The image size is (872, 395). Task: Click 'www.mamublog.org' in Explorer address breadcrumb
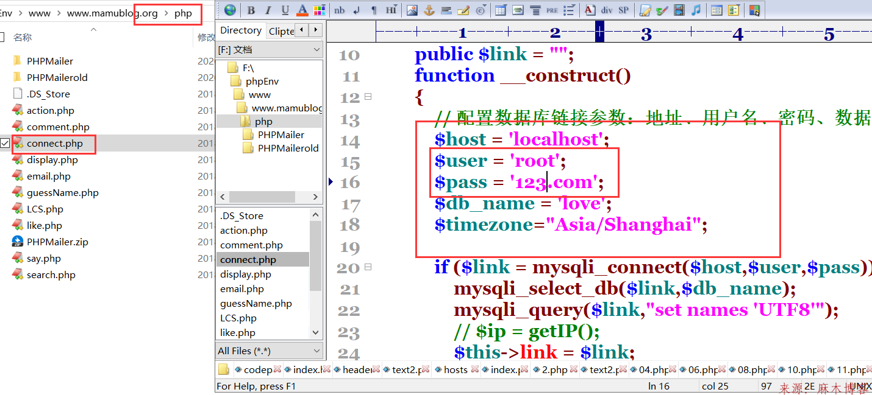click(112, 13)
